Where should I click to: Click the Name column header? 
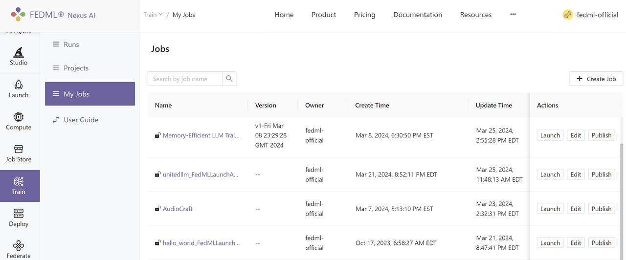click(x=163, y=105)
